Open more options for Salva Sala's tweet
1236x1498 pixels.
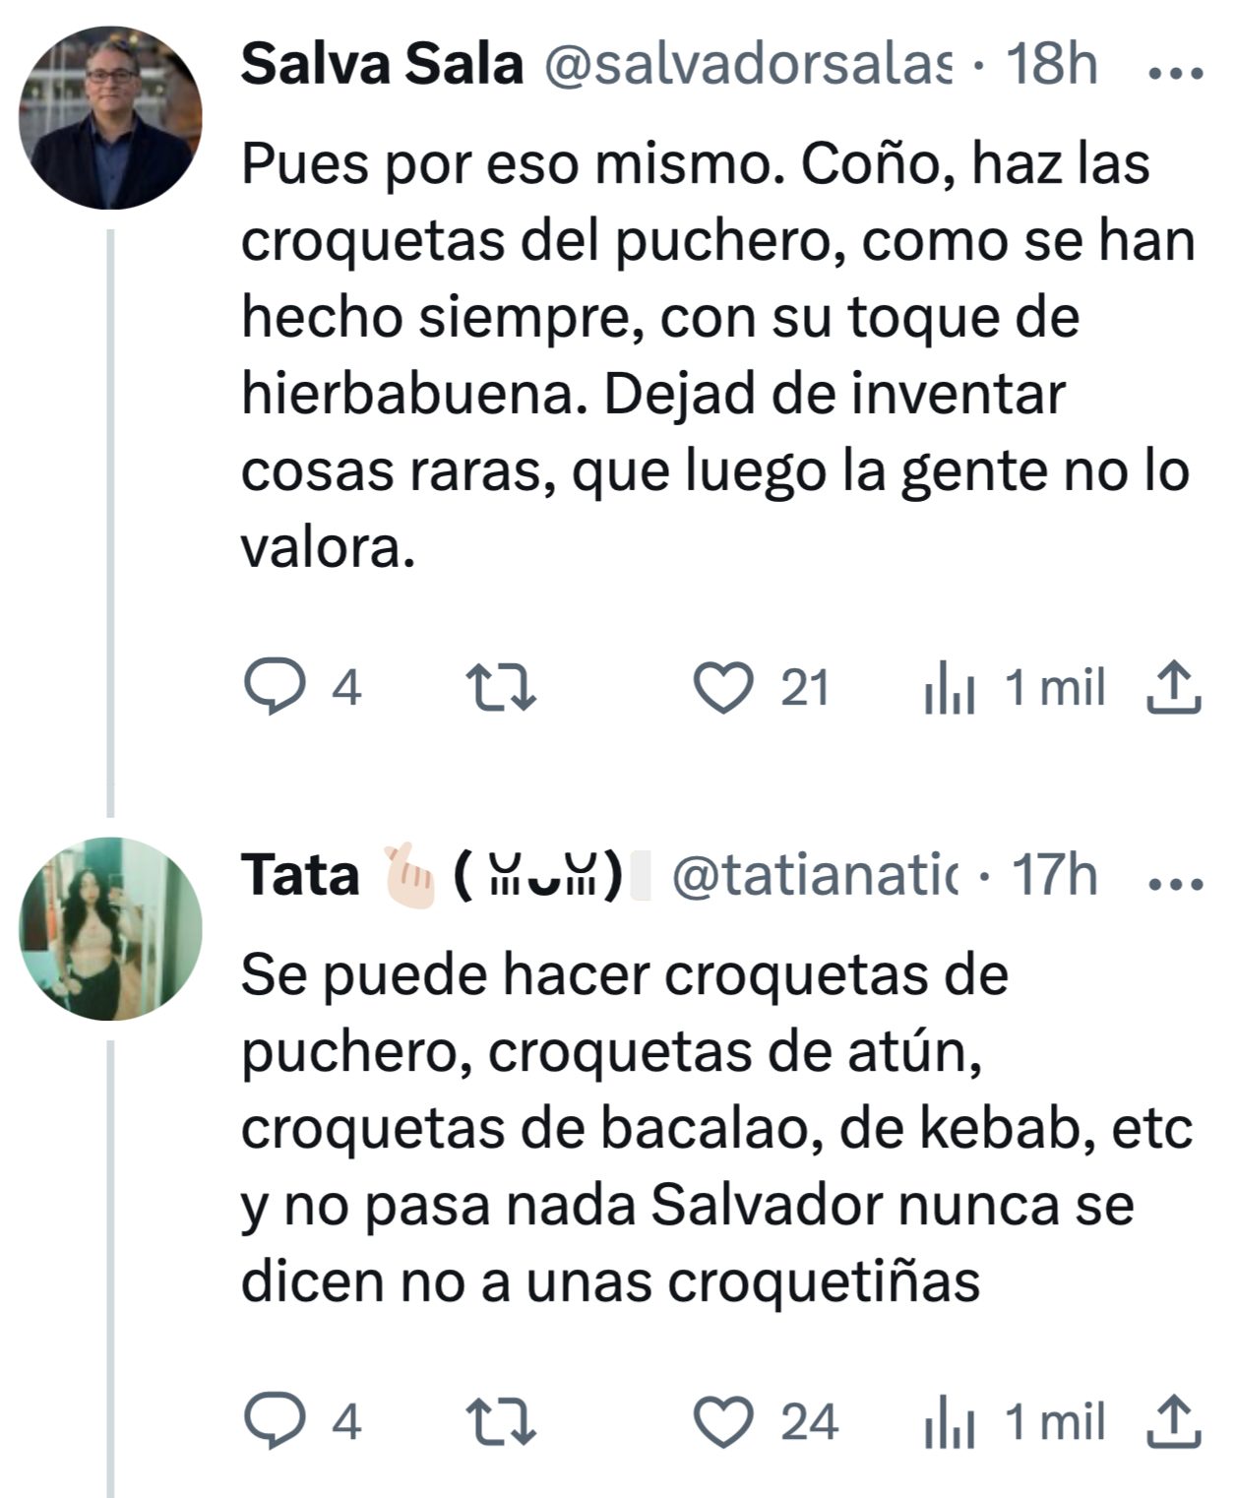(x=1176, y=71)
